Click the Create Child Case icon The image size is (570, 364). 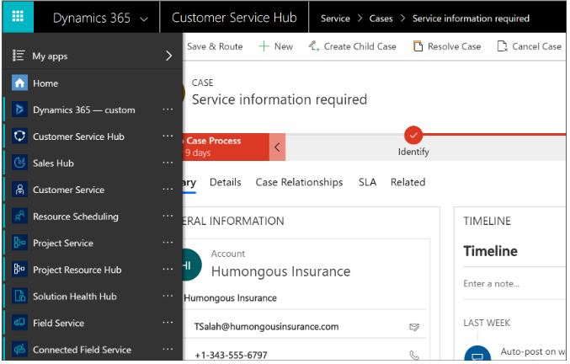(314, 46)
